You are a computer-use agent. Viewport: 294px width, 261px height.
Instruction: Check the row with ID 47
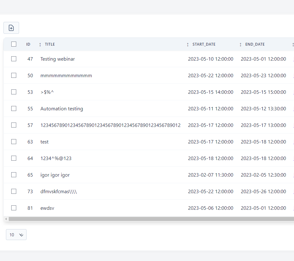[14, 59]
